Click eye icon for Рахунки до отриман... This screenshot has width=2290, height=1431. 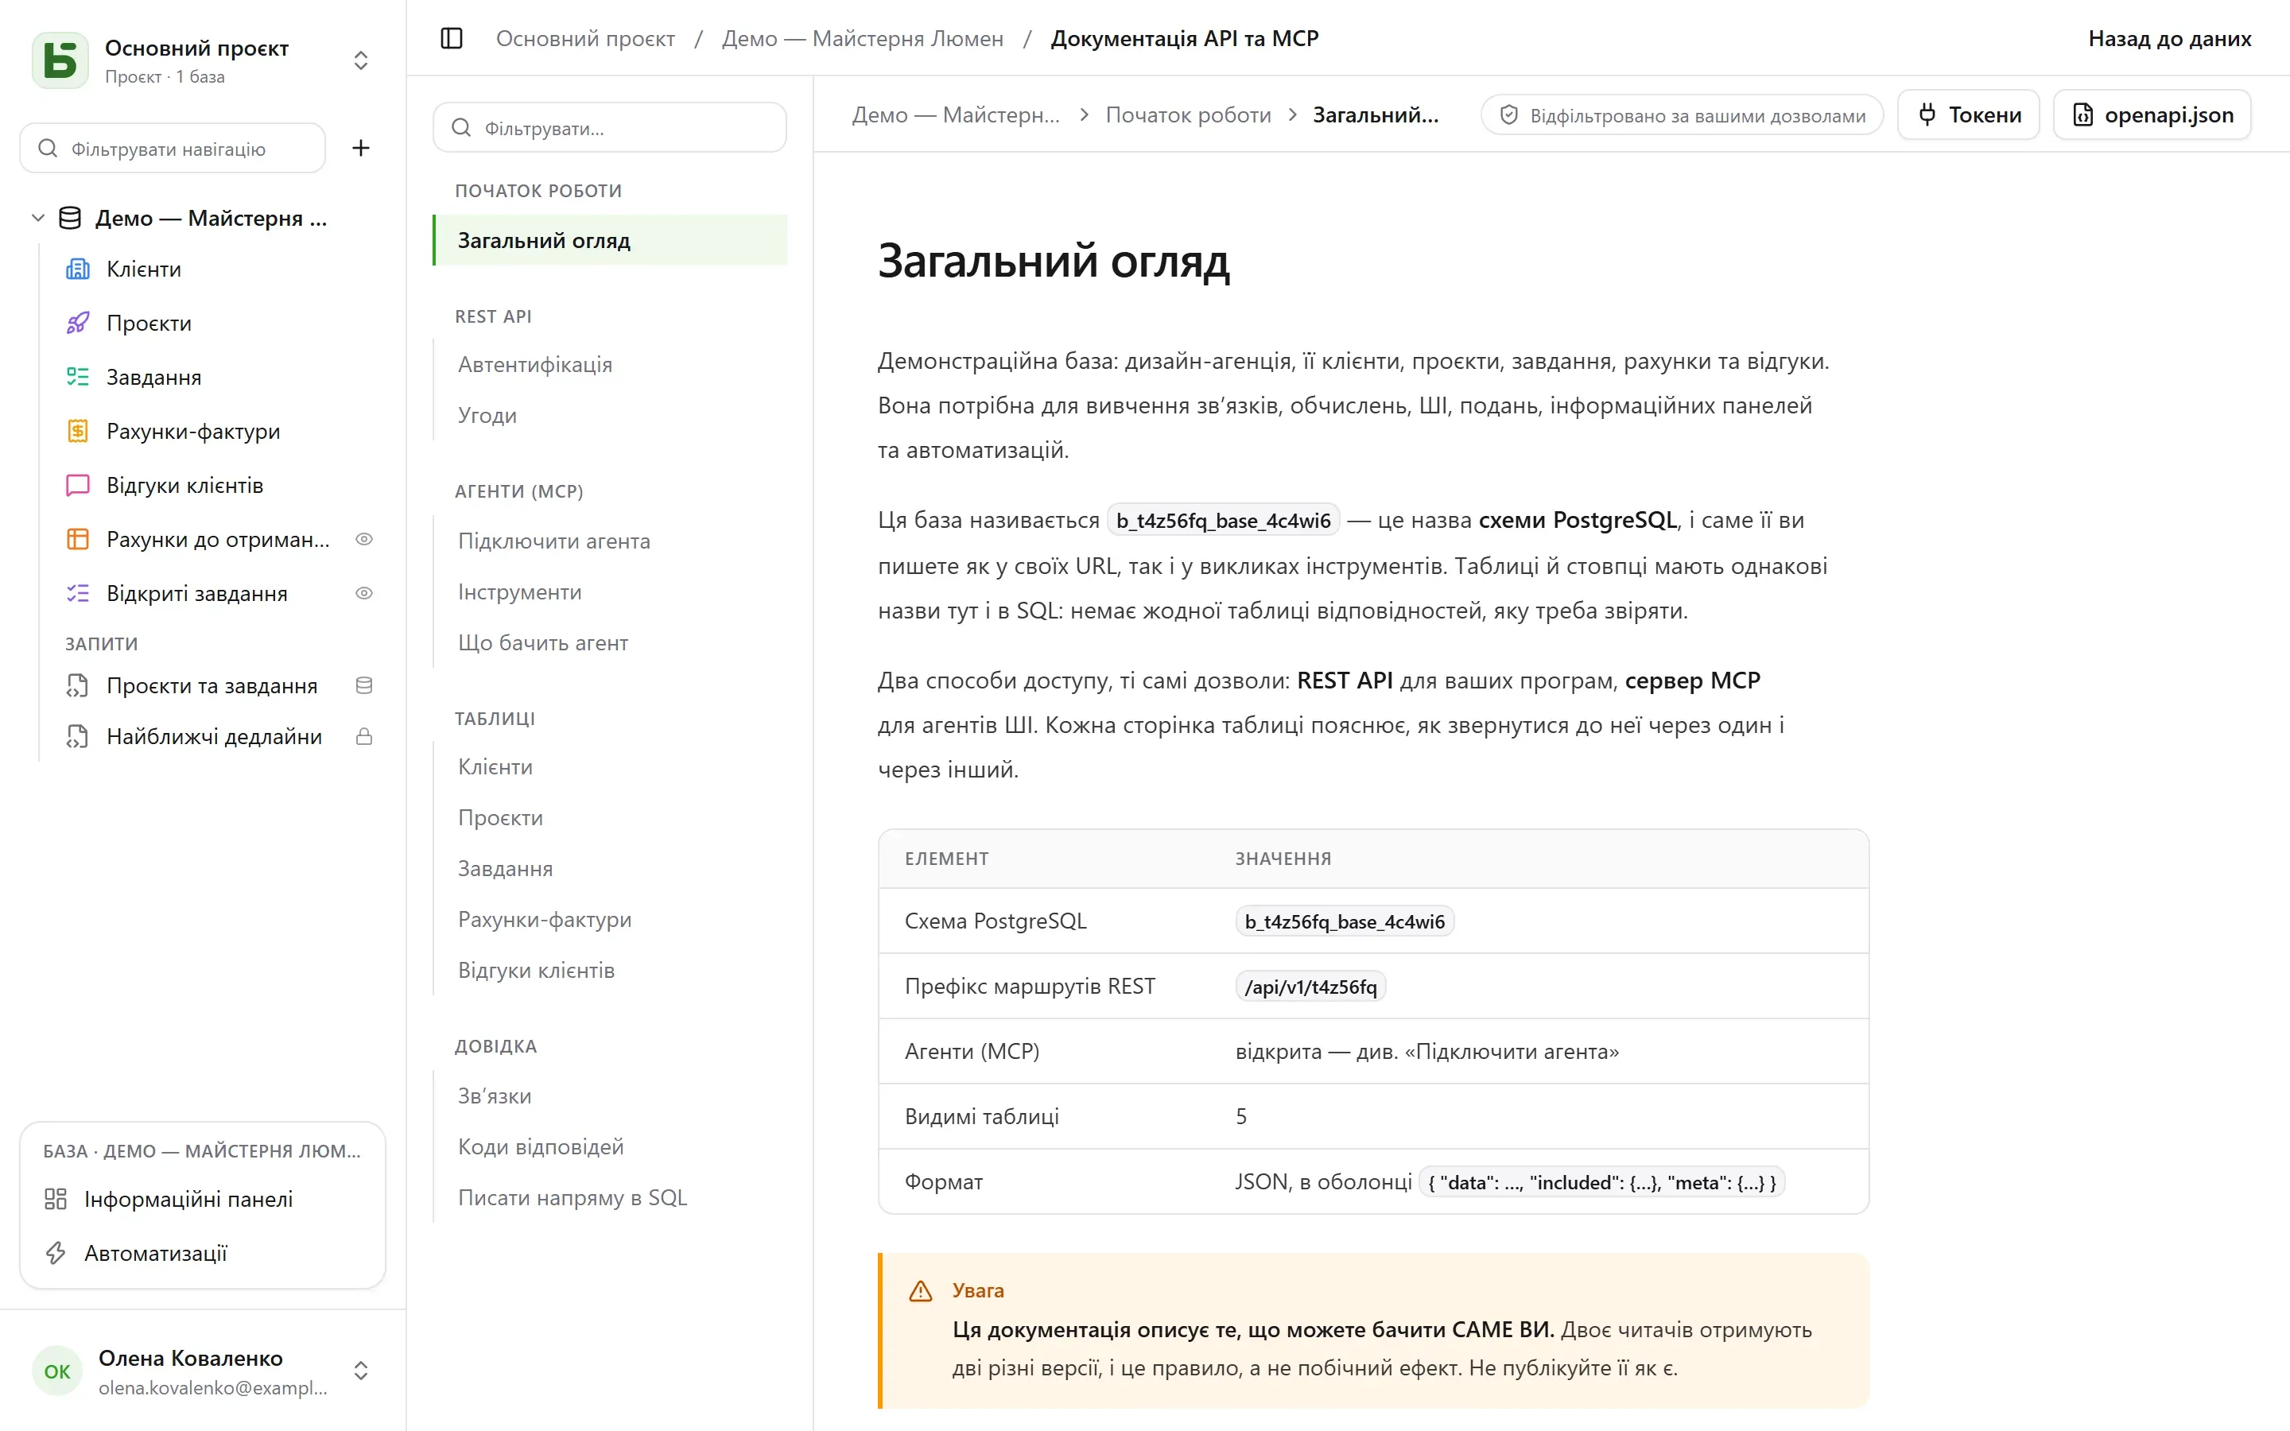coord(363,538)
